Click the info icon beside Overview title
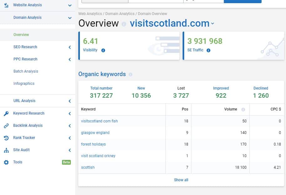The image size is (286, 195). 124,24
